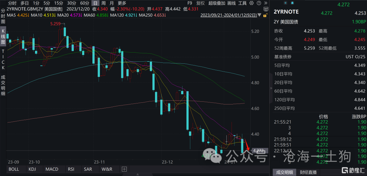Select the 5日平均 4.349 row
The width and height of the screenshot is (367, 176).
(319, 65)
